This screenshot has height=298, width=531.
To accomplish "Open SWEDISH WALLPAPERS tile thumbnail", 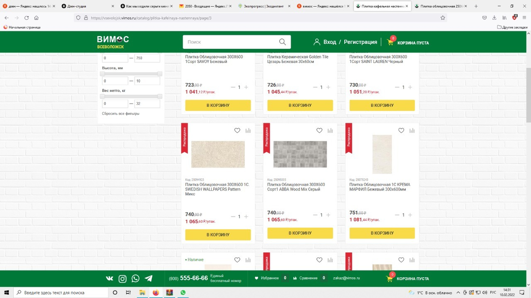I will [218, 154].
